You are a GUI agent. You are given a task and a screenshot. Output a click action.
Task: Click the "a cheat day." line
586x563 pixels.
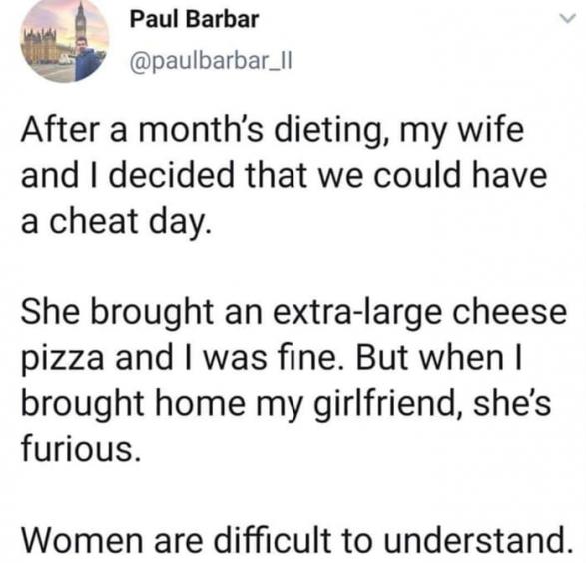coord(116,222)
